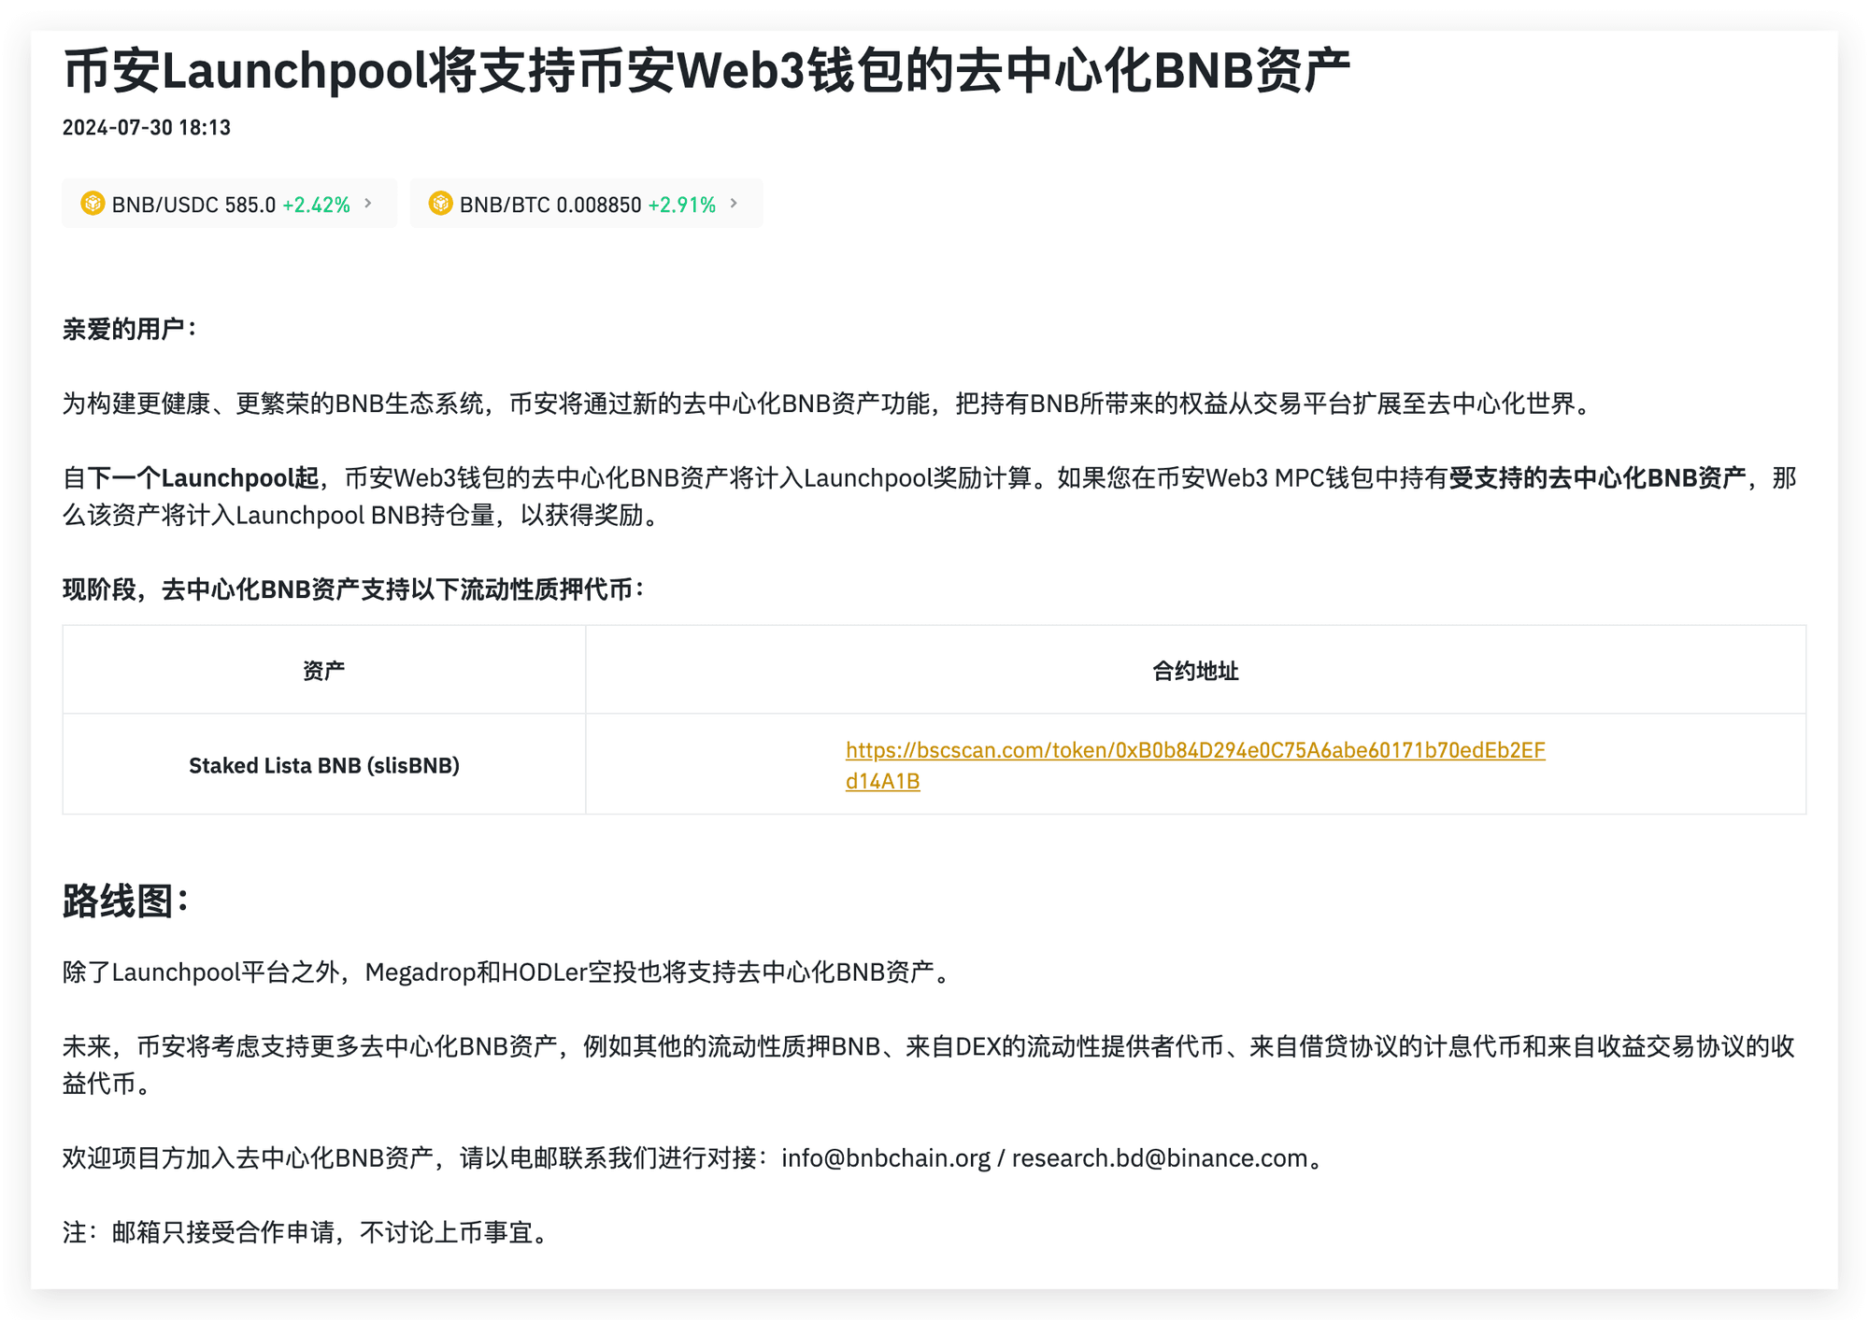Click the paragraph starting 未来，币安将考虑
This screenshot has height=1320, width=1869.
click(929, 1064)
